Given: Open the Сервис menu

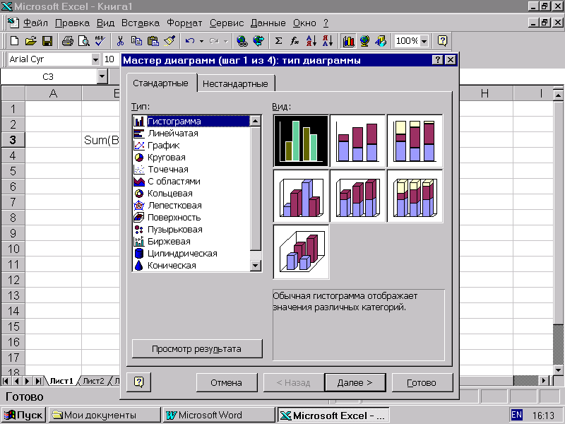Looking at the screenshot, I should (x=227, y=23).
